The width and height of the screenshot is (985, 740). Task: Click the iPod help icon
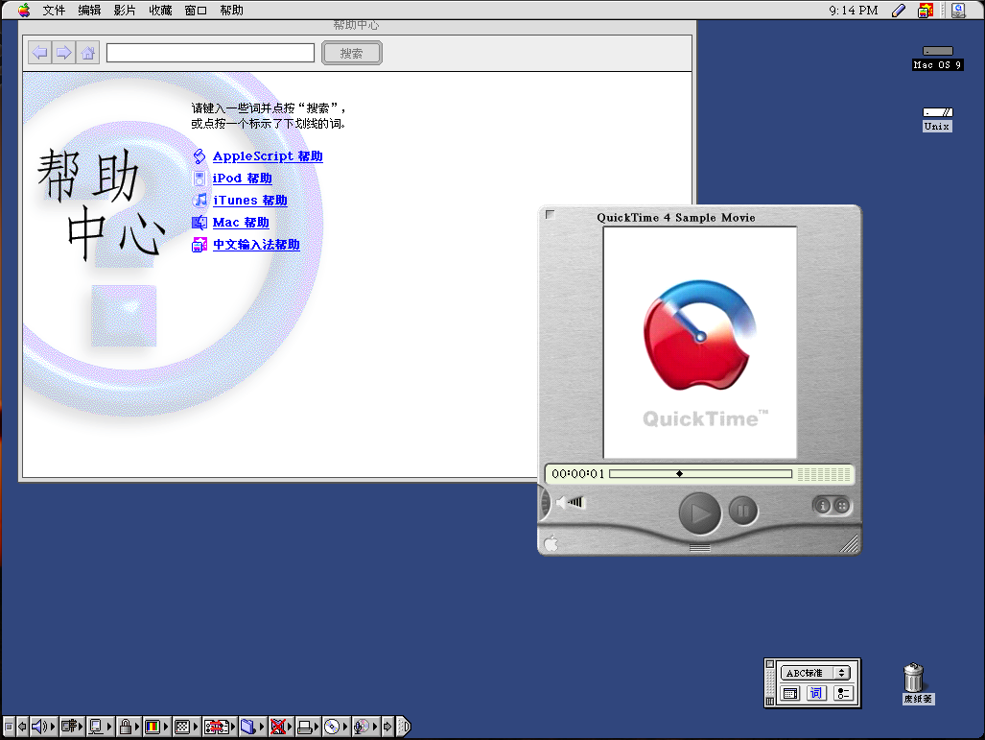pyautogui.click(x=199, y=179)
